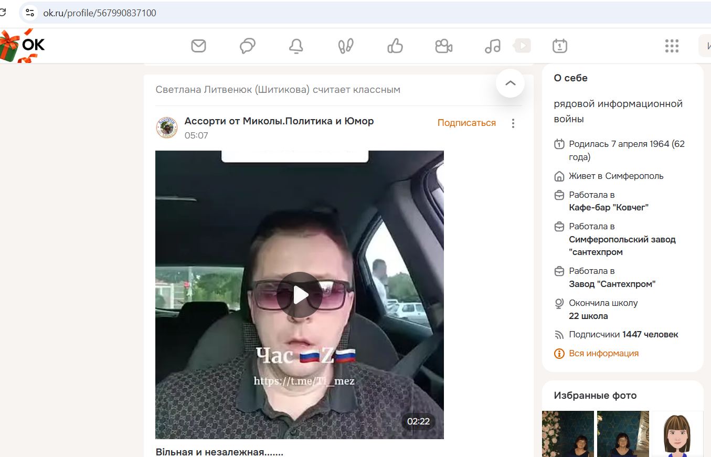Open the Guests footprints icon

point(346,46)
